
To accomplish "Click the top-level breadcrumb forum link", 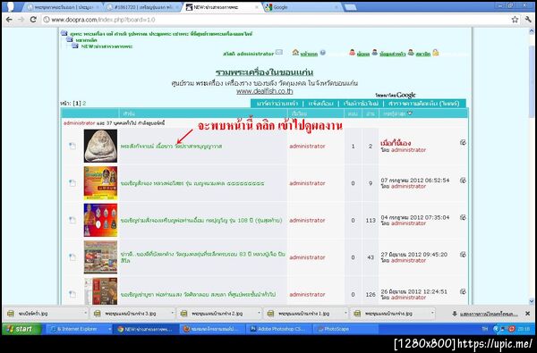I will 161,34.
